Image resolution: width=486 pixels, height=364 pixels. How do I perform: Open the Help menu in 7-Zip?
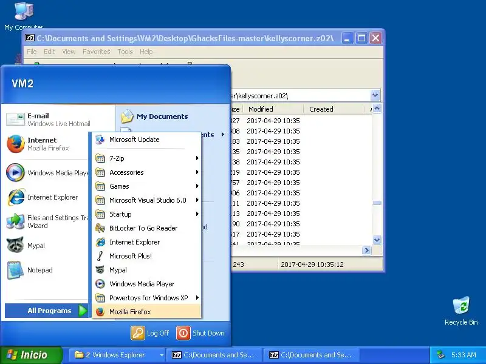tap(146, 52)
